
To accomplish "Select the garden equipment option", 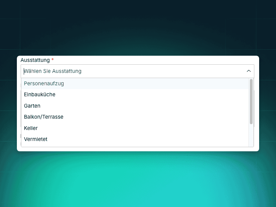I will 32,106.
